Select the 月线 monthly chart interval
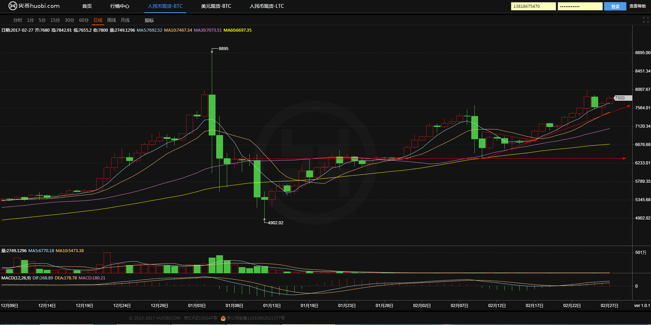 coord(125,20)
